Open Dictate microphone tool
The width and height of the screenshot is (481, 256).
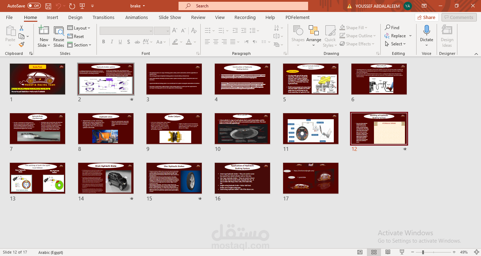pyautogui.click(x=426, y=36)
